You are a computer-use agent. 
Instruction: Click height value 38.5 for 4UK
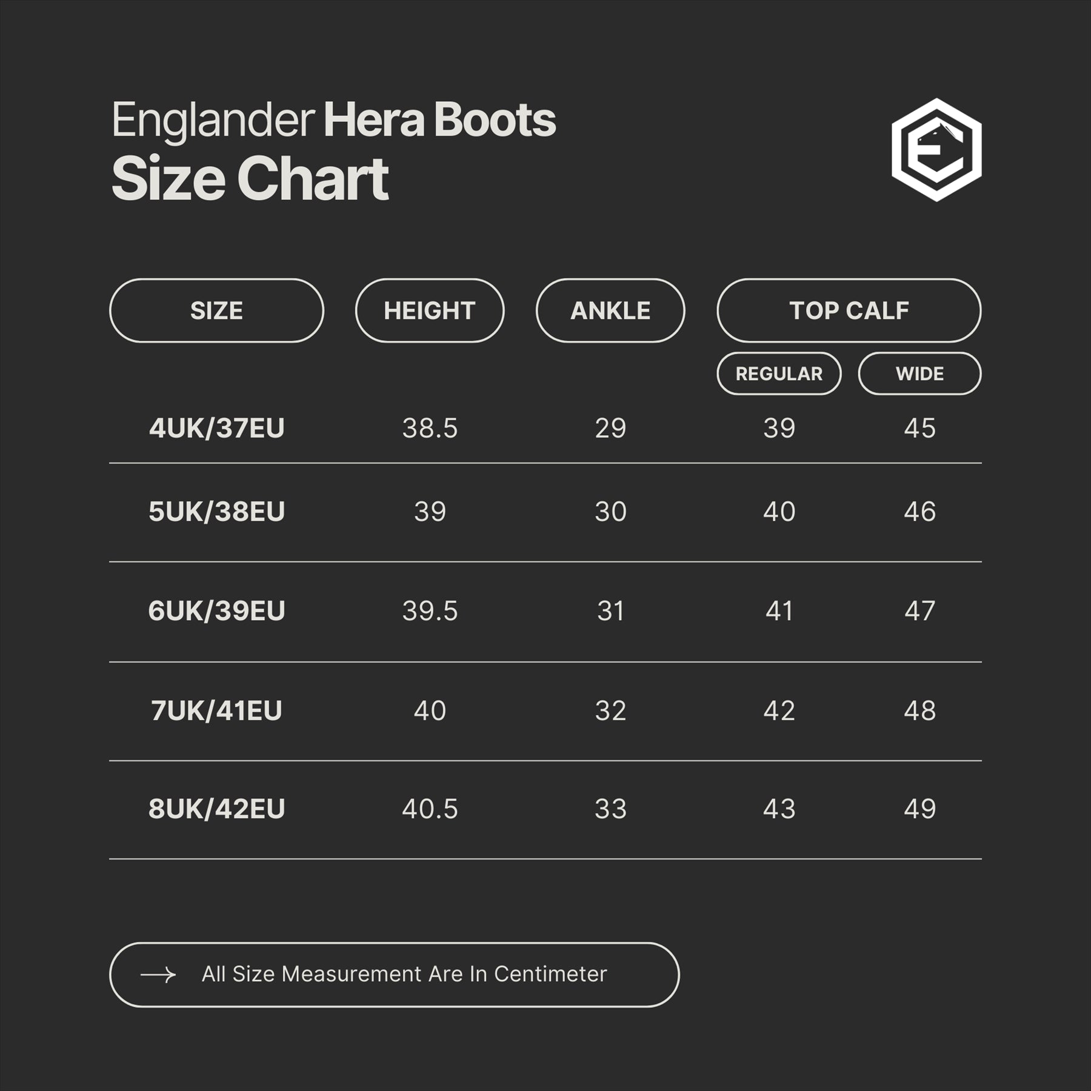tap(430, 429)
